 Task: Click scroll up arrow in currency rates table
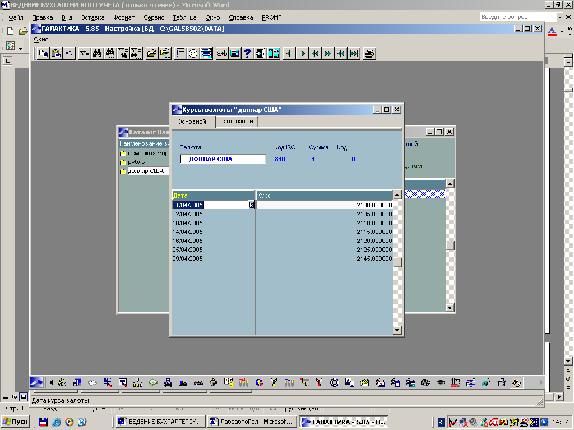pyautogui.click(x=397, y=195)
